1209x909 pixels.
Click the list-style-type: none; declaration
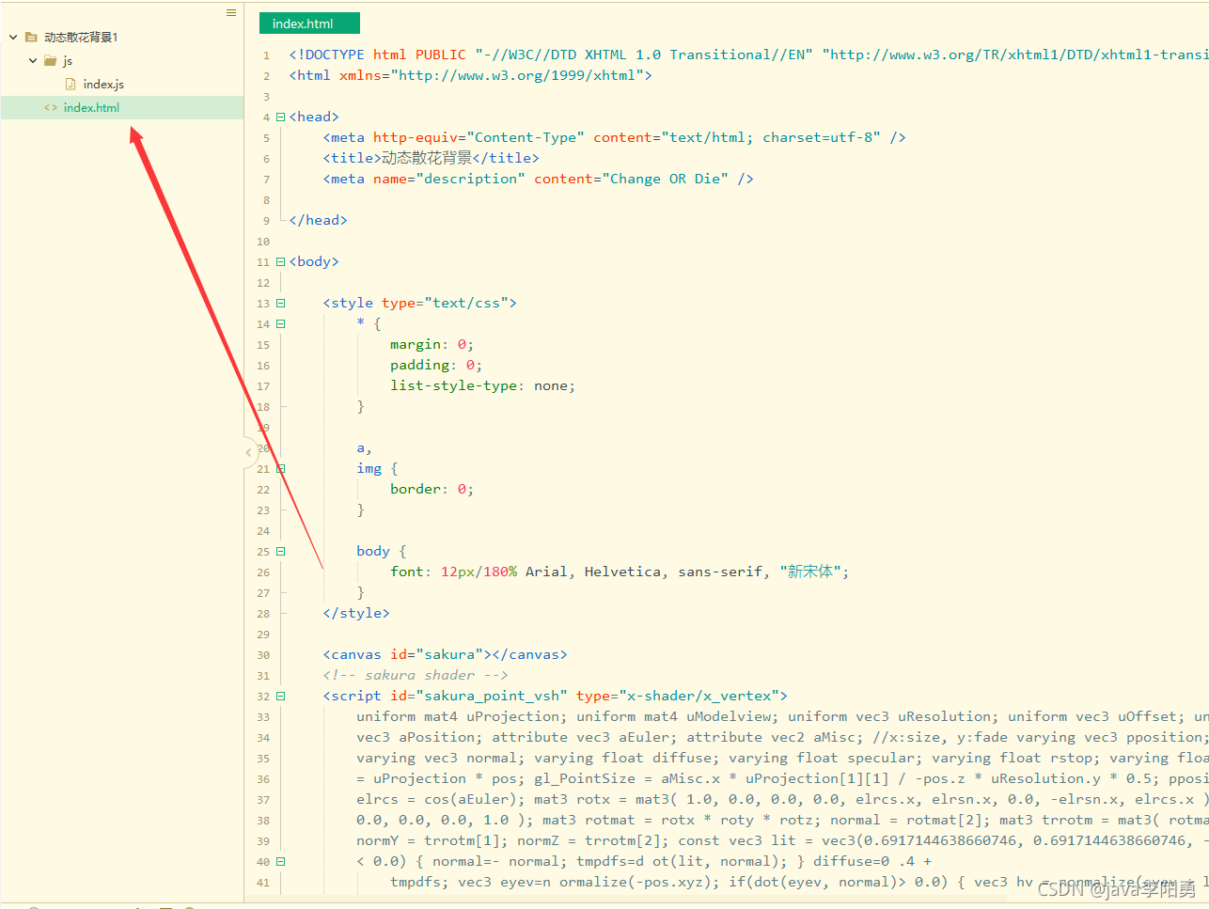tap(483, 385)
